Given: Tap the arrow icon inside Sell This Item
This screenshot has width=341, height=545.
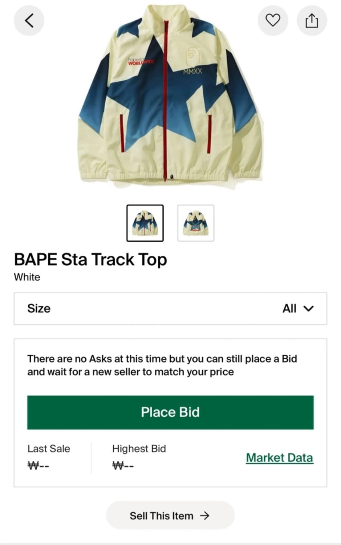Looking at the screenshot, I should tap(205, 516).
